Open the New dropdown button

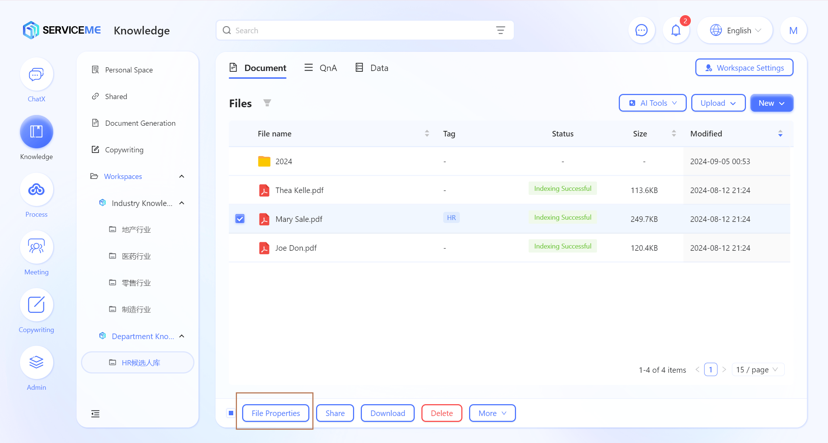[772, 103]
